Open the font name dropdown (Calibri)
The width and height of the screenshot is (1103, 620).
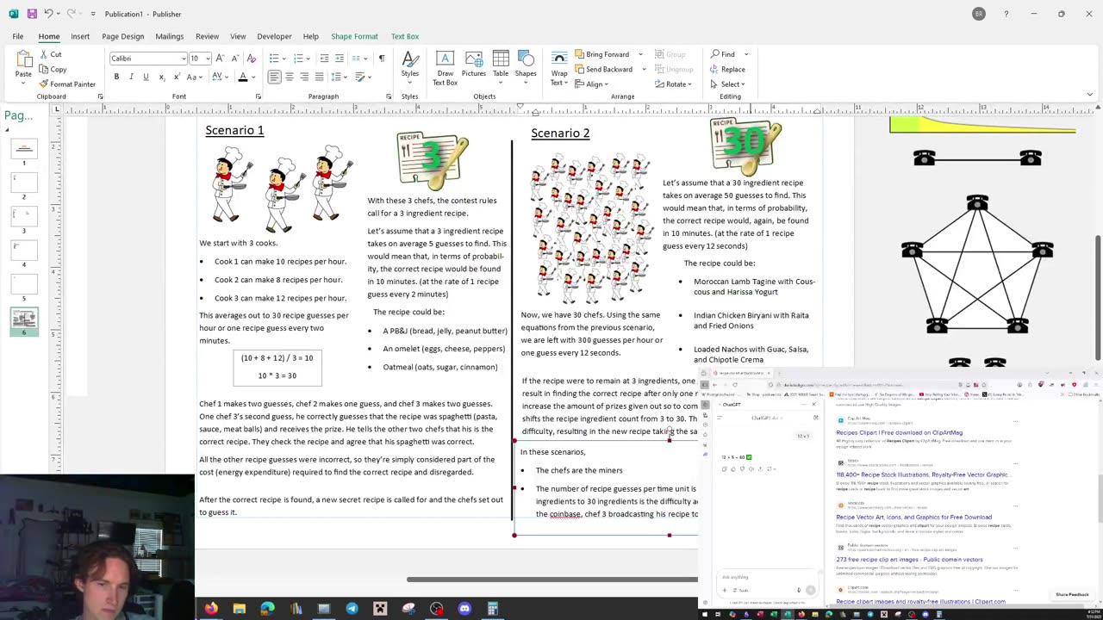click(x=183, y=59)
